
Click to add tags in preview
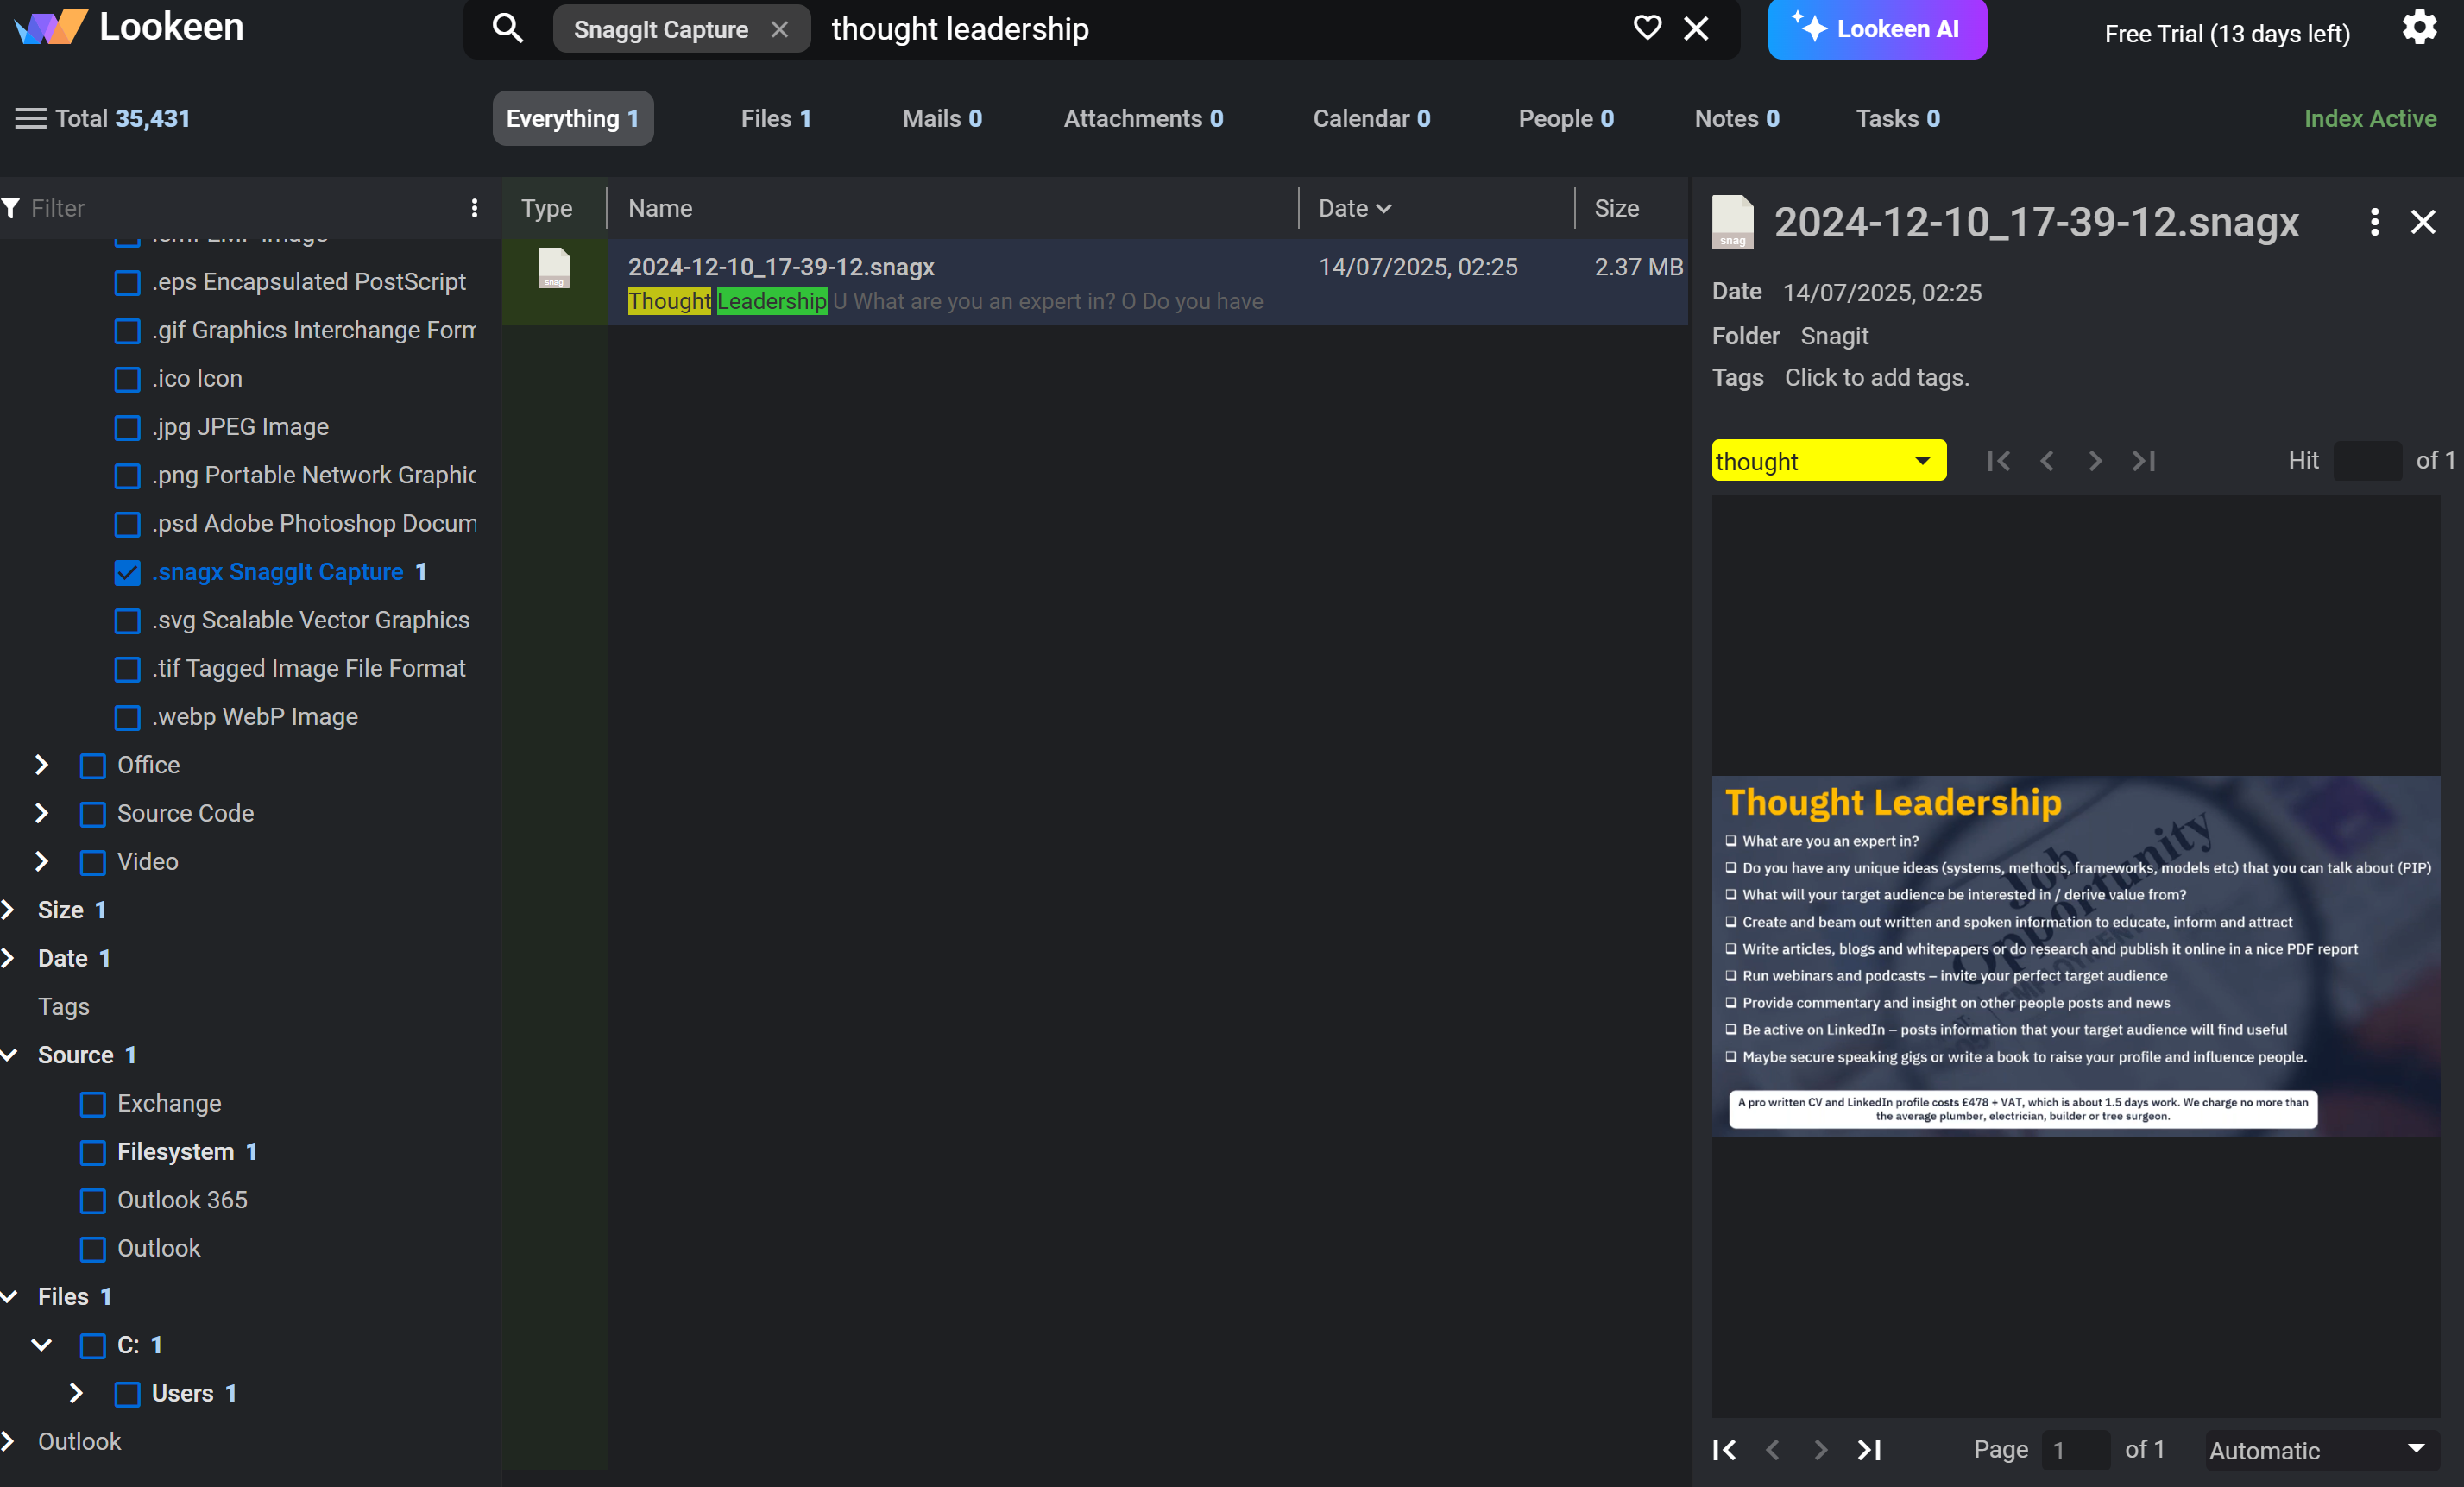point(1876,378)
